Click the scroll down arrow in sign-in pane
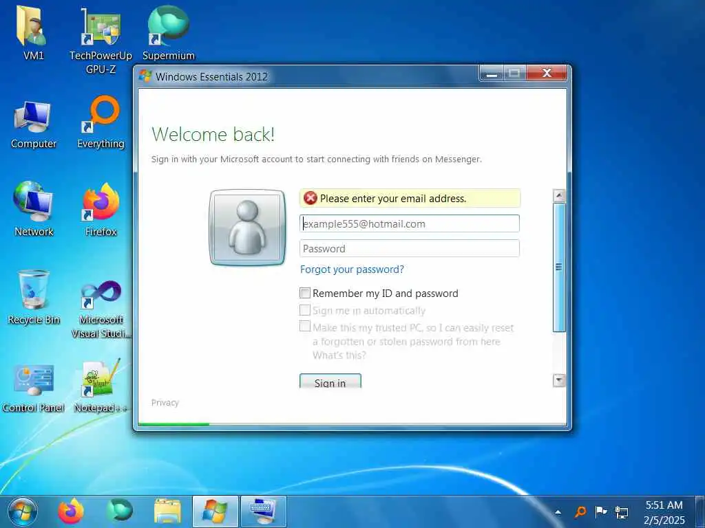705x528 pixels. click(x=559, y=380)
